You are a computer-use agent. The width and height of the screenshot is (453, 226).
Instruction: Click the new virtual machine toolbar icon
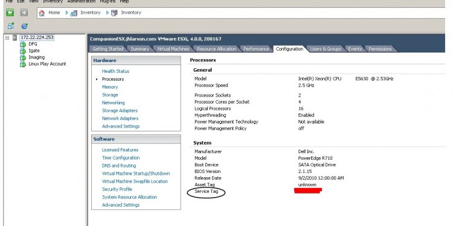[11, 26]
